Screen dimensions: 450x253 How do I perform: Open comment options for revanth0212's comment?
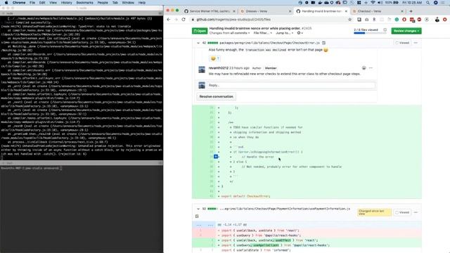point(371,68)
